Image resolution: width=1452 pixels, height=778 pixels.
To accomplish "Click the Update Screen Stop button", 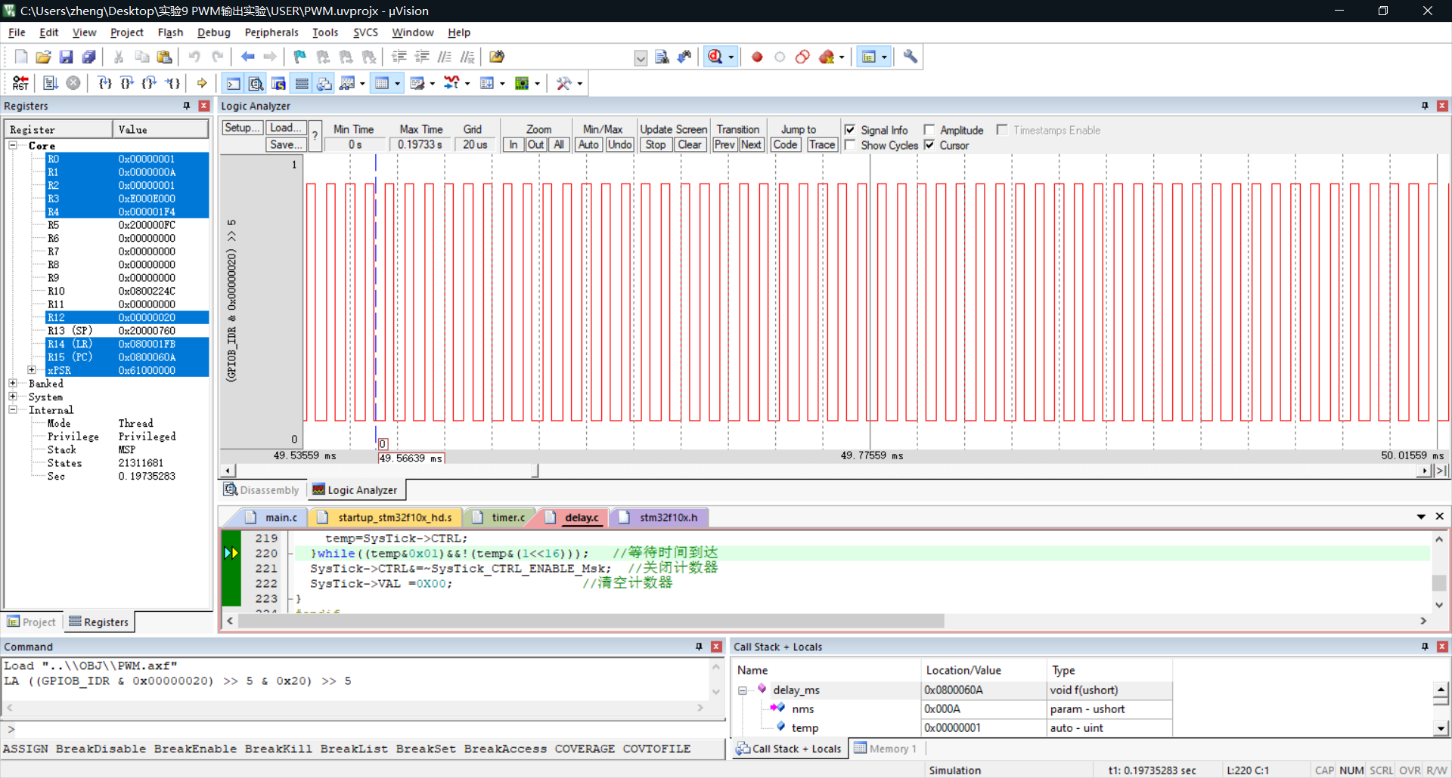I will point(656,144).
